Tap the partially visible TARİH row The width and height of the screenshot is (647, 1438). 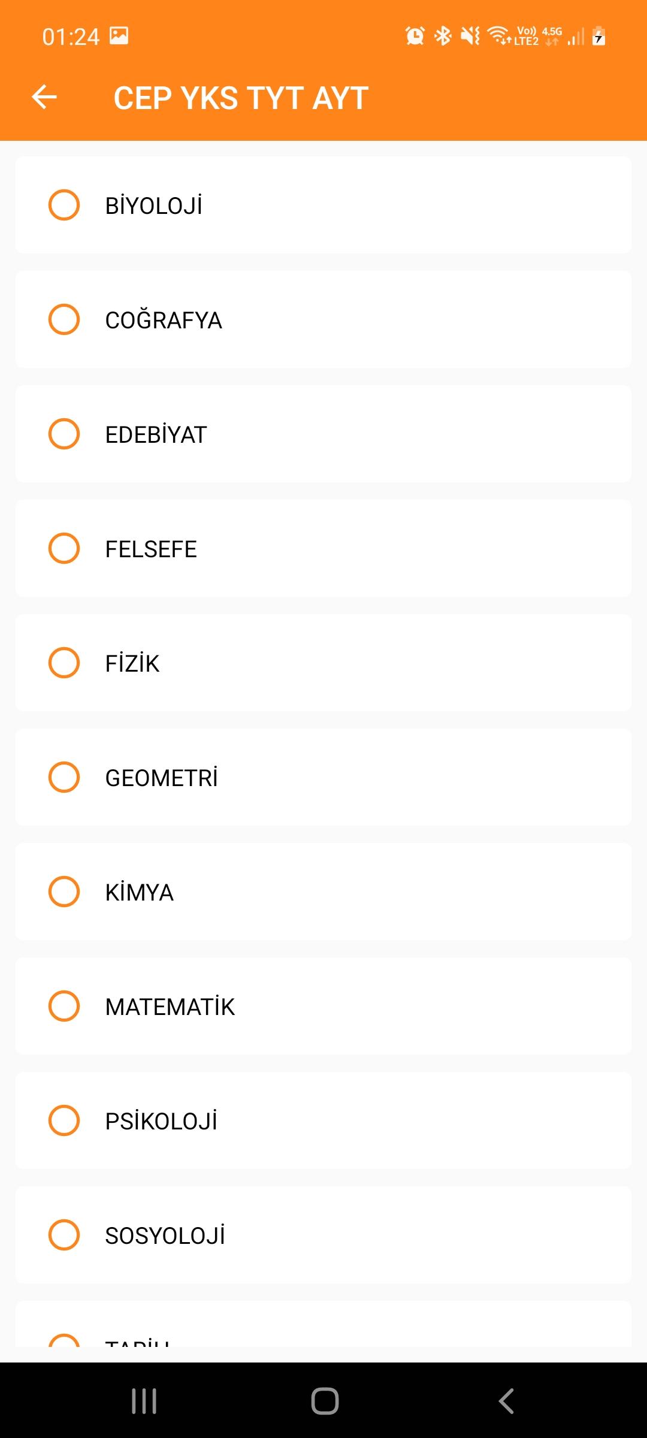click(x=323, y=1324)
